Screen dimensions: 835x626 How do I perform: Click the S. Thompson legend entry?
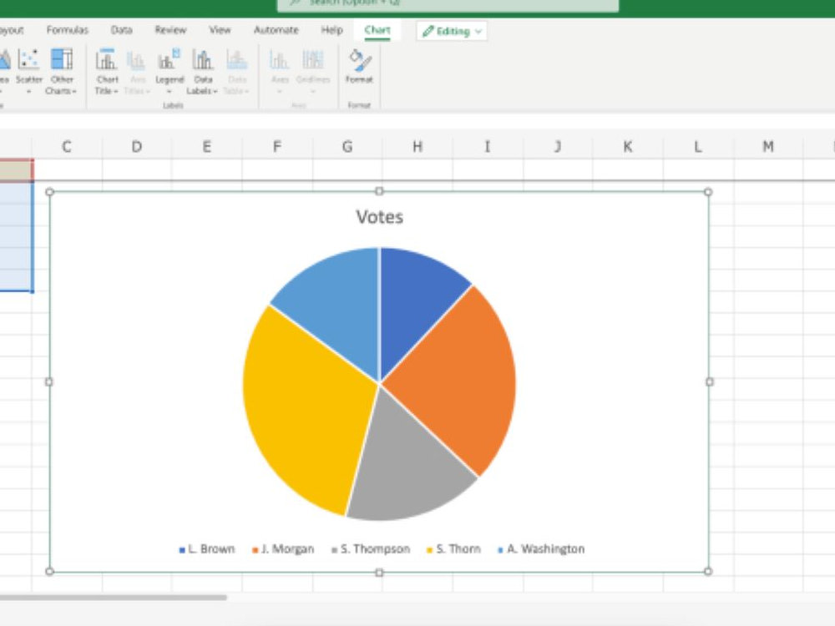[x=371, y=549]
